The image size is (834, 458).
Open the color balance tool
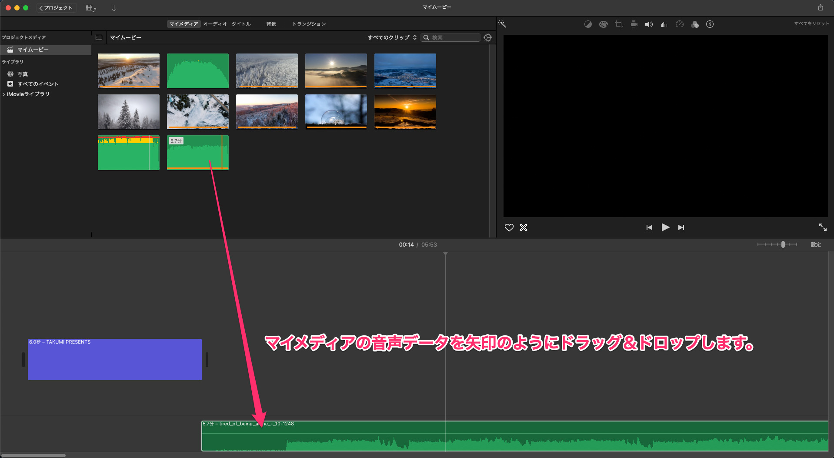pyautogui.click(x=588, y=24)
